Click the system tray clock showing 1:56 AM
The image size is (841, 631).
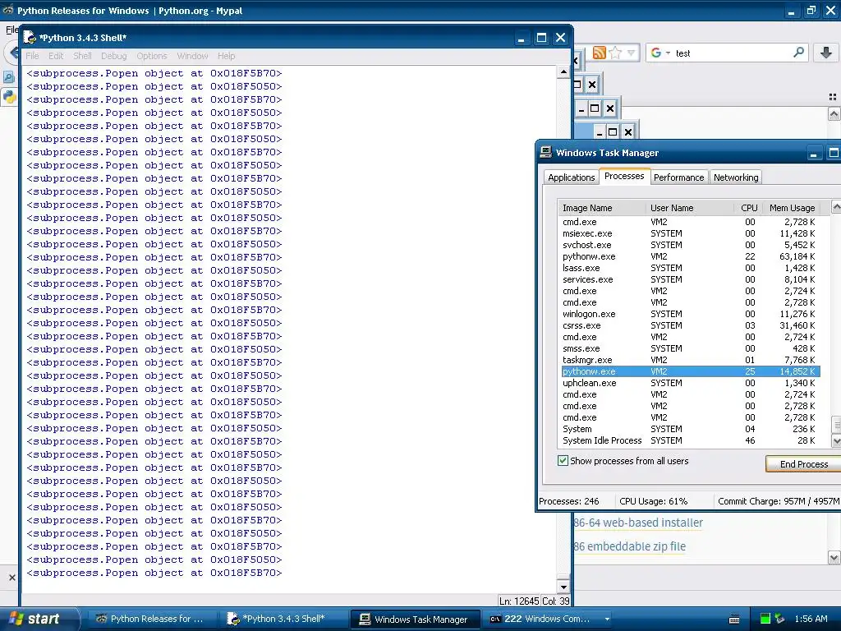811,619
